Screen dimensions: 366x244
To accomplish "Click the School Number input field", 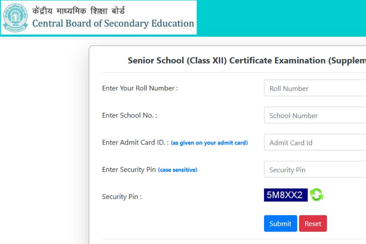I will 314,115.
